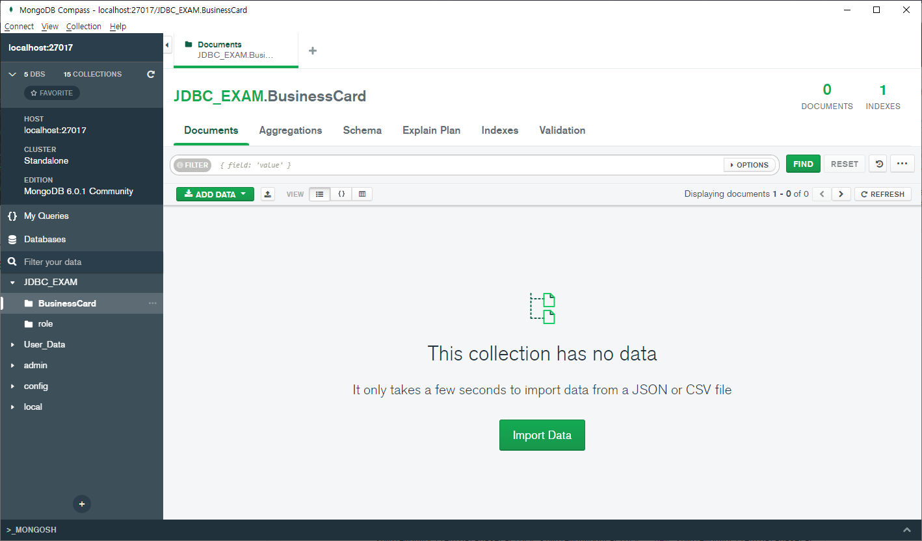The image size is (922, 541).
Task: Click the MONGOSH shell bar label
Action: coord(31,530)
